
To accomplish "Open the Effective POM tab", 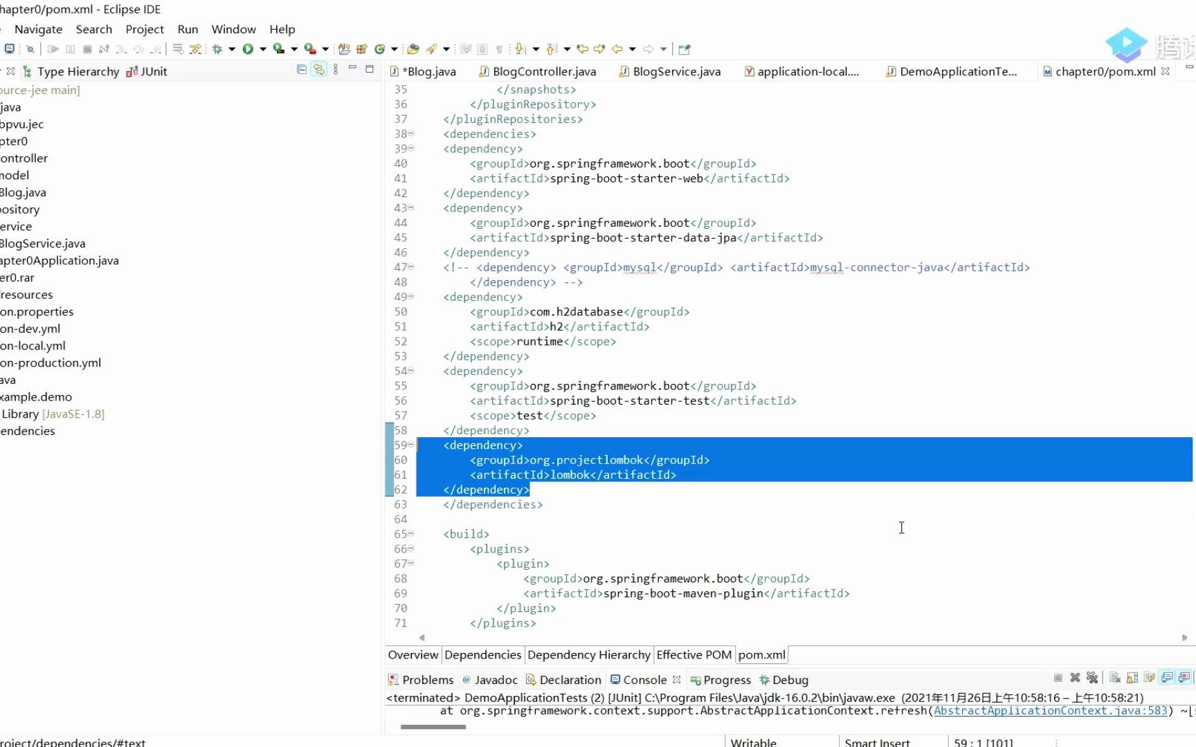I will click(x=694, y=654).
